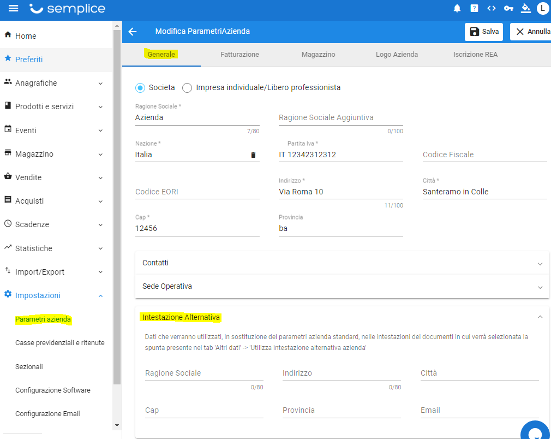Click the Provincia field containing ba
551x439 pixels.
pyautogui.click(x=341, y=229)
